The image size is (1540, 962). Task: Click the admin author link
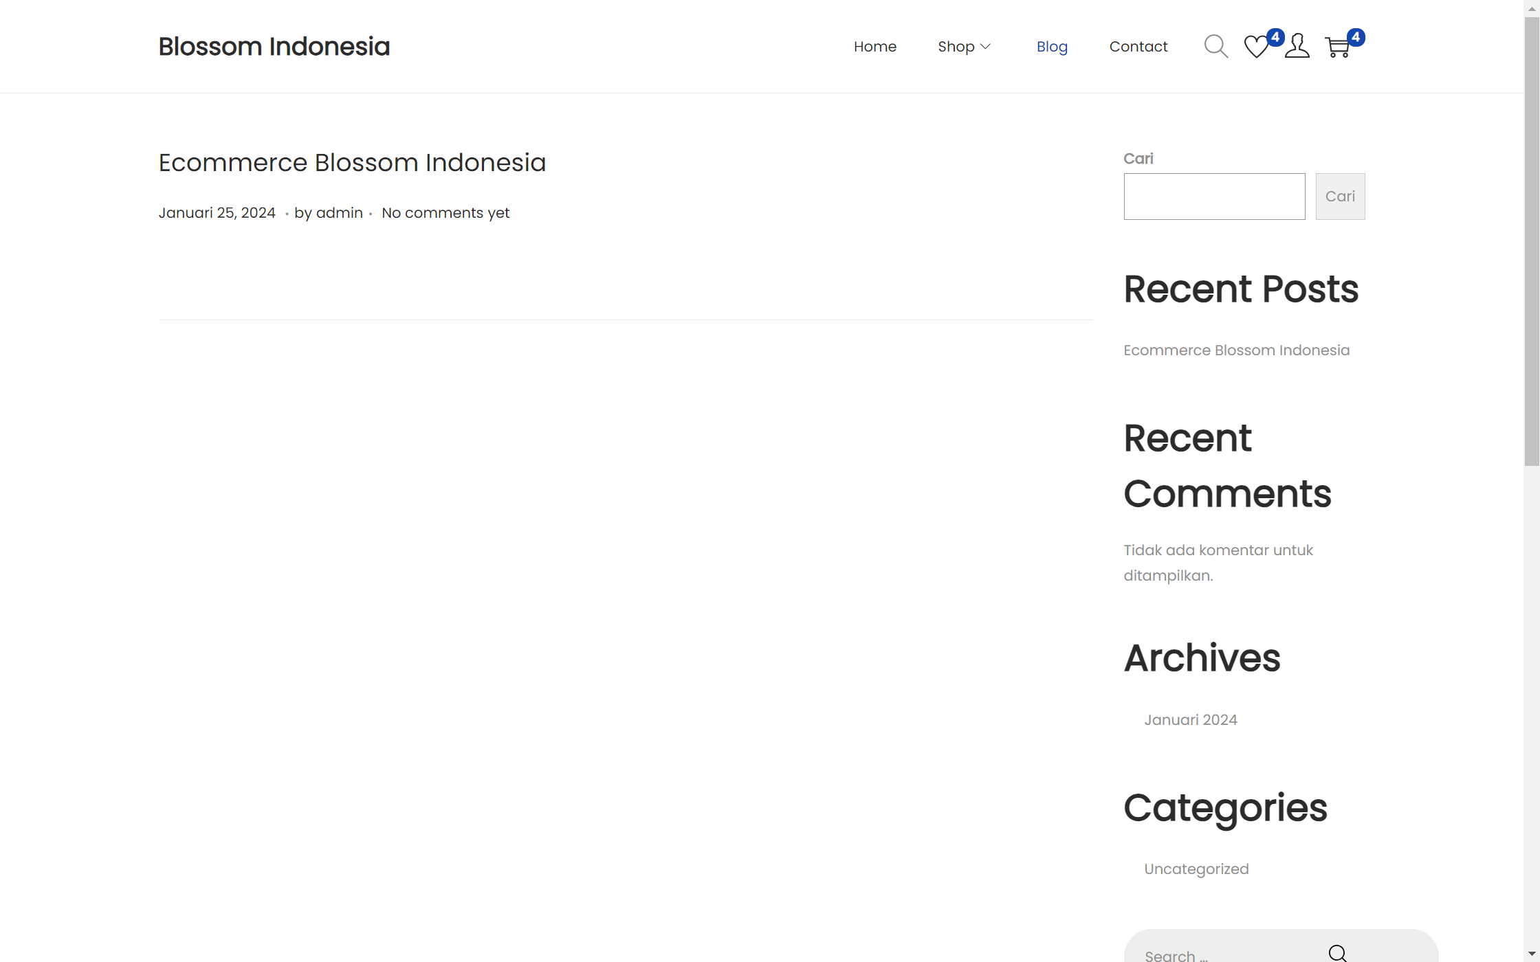[x=339, y=212]
